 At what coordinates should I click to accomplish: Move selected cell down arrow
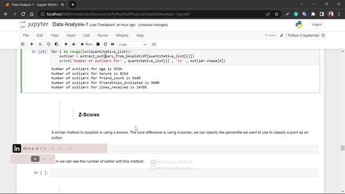[74, 44]
